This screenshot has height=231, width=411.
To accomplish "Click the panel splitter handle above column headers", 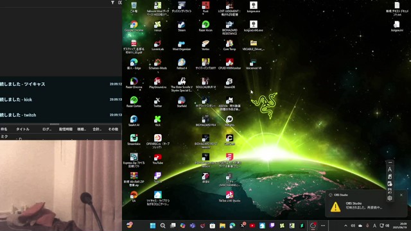I will tap(55, 124).
